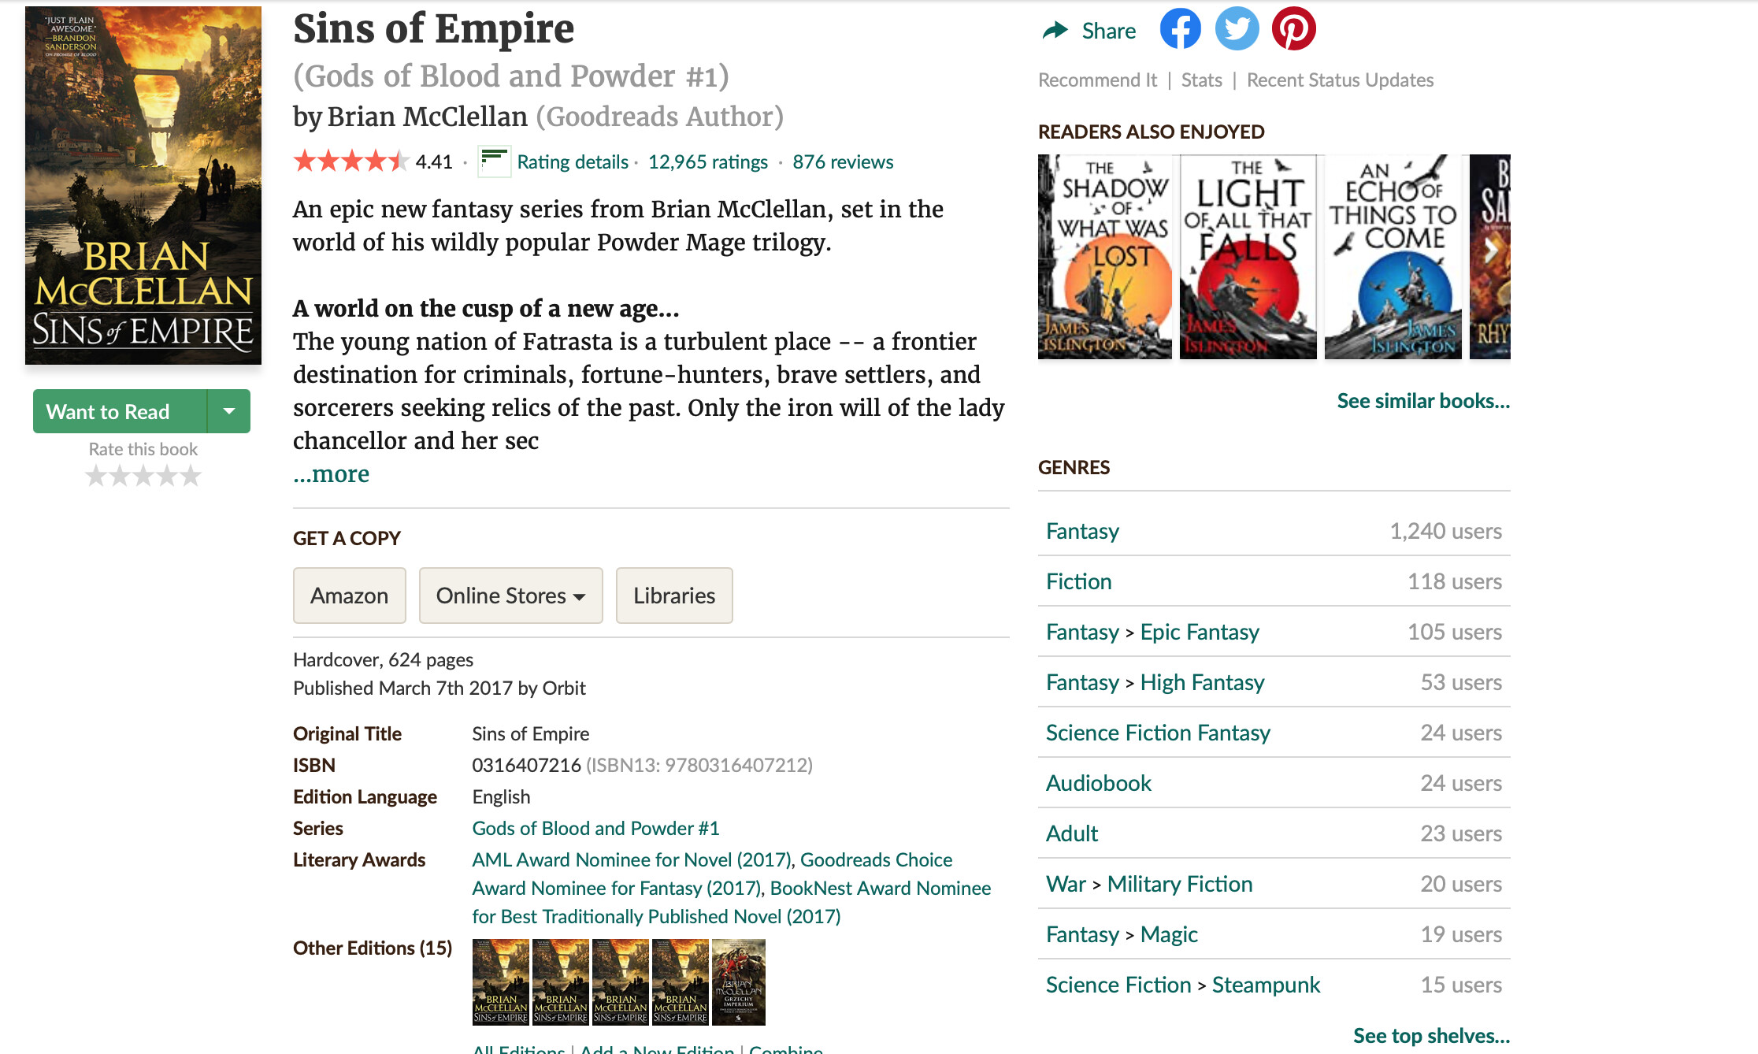
Task: Add book with Want to Read button
Action: point(120,411)
